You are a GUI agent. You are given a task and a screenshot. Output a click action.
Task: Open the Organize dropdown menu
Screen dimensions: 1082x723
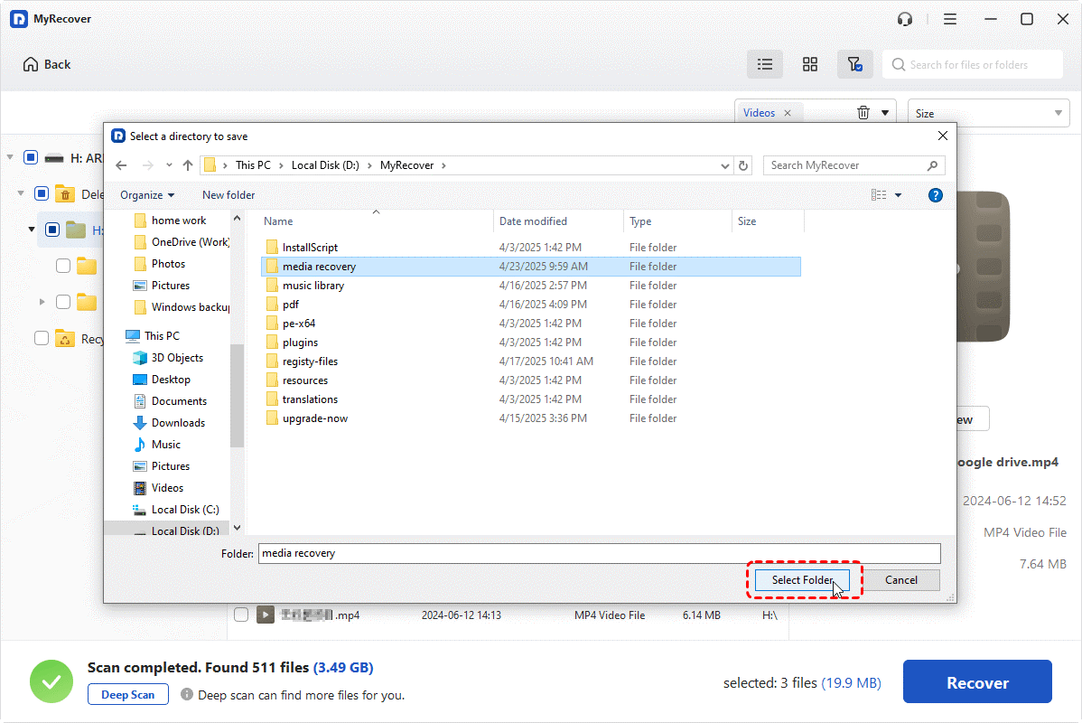(x=147, y=195)
